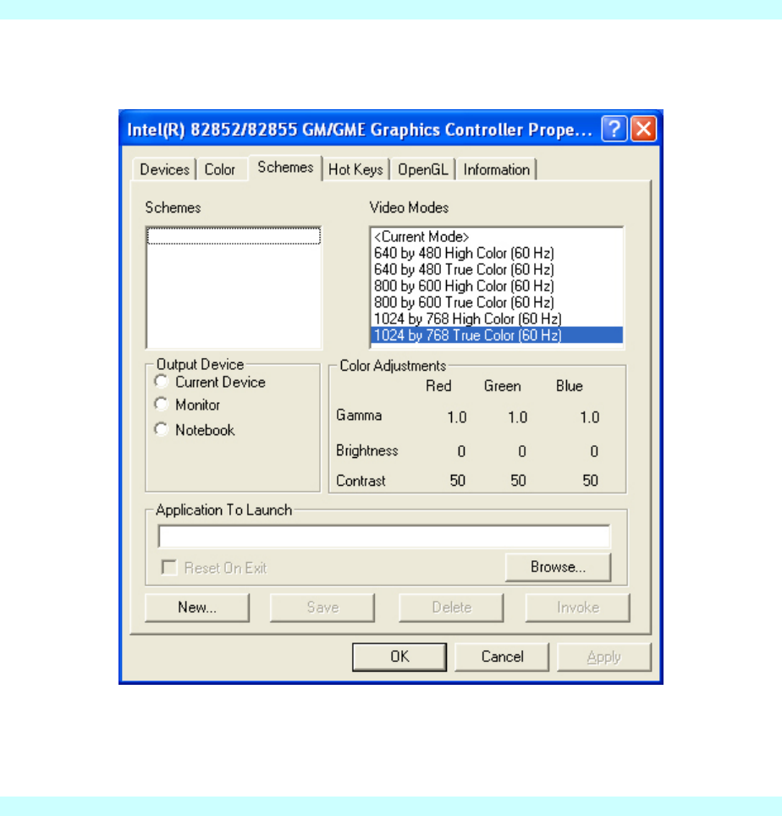
Task: Click the Red Brightness value 0
Action: pyautogui.click(x=461, y=451)
